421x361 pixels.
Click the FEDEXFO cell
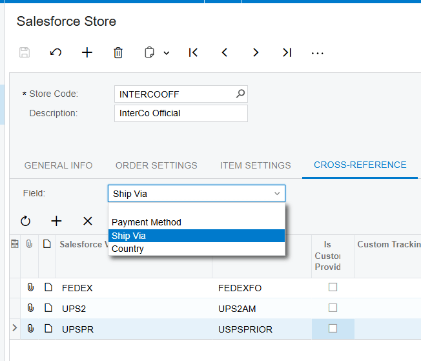coord(262,288)
